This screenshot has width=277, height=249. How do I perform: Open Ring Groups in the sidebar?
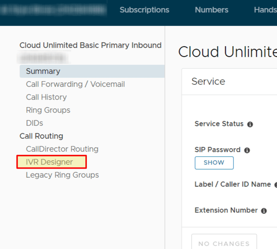click(48, 110)
